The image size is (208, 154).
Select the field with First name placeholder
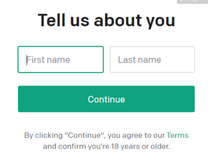coord(60,59)
